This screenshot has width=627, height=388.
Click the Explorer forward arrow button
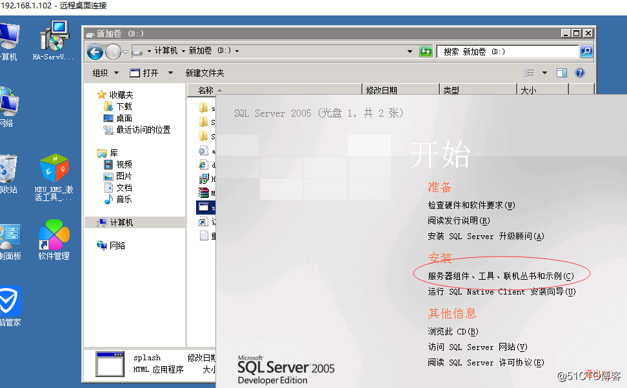(x=113, y=52)
